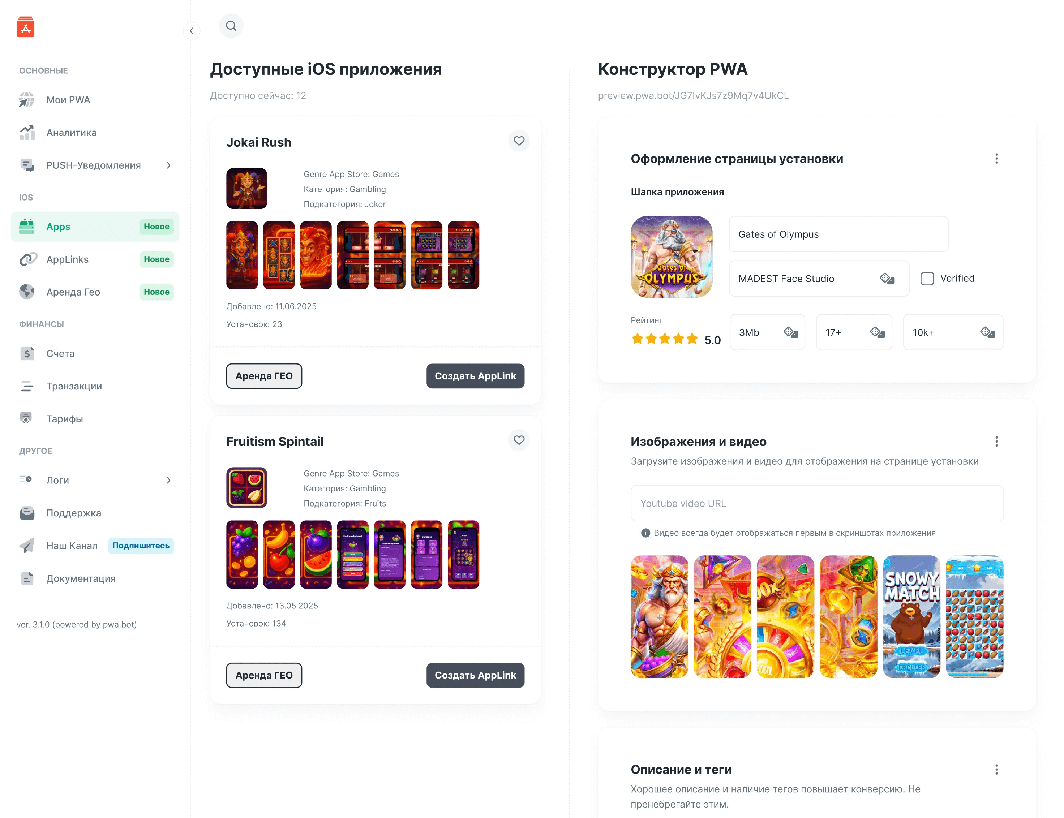Click the search magnifier icon

pos(231,26)
